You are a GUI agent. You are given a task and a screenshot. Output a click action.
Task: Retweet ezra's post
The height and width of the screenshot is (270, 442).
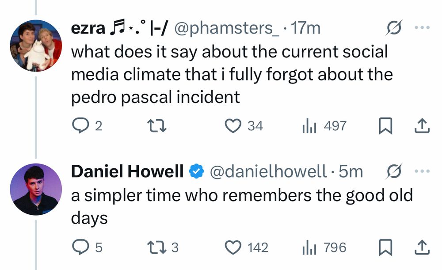157,126
